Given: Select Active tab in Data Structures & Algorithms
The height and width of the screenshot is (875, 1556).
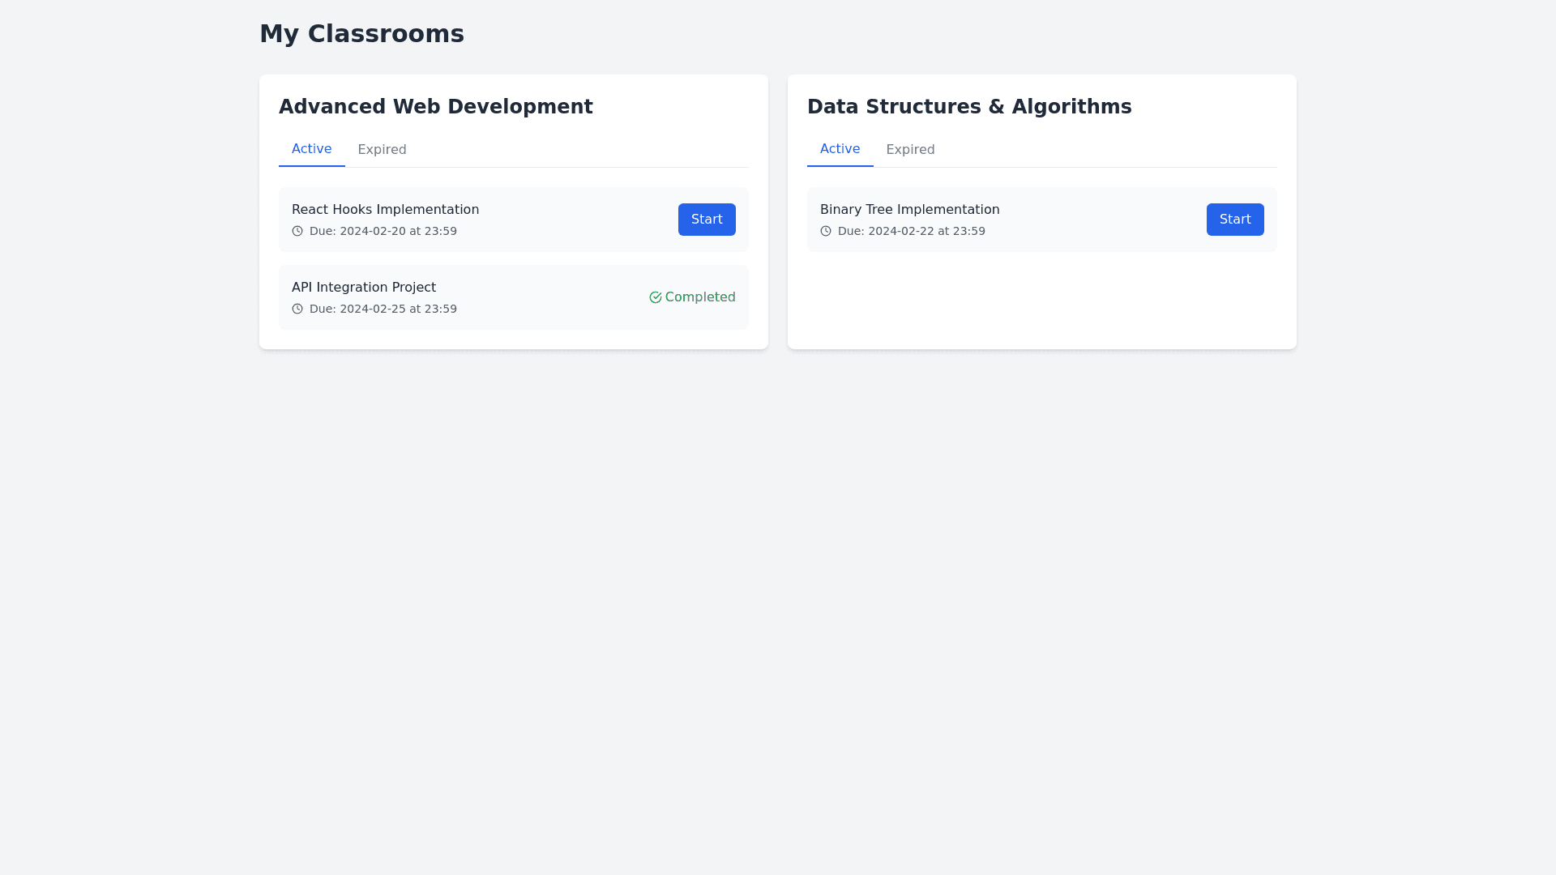Looking at the screenshot, I should pyautogui.click(x=840, y=149).
